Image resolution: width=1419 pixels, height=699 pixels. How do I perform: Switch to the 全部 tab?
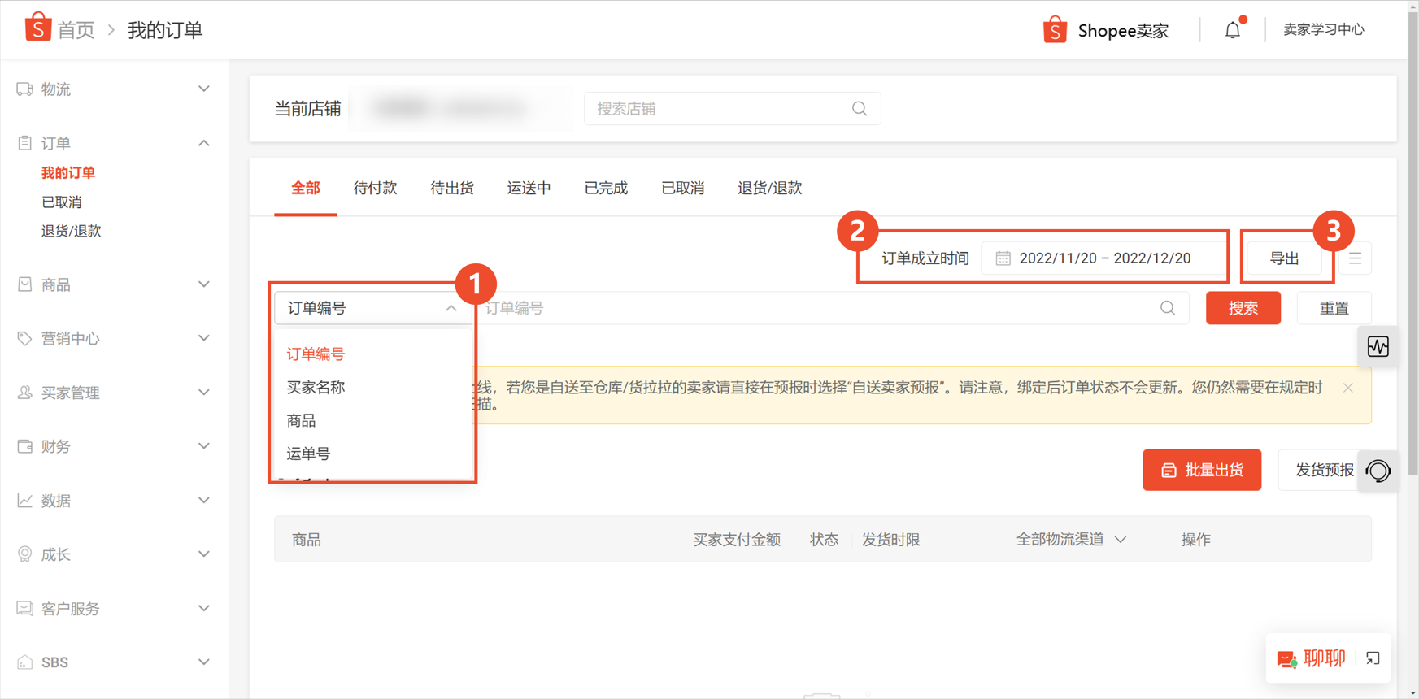306,189
